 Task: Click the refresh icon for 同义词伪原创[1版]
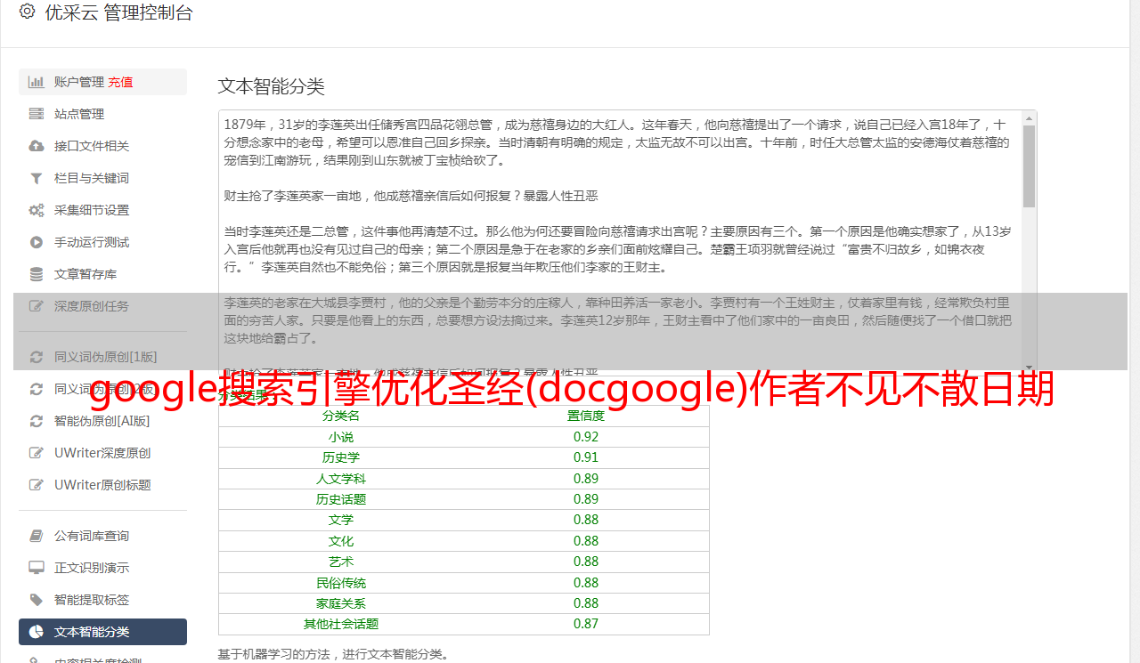pyautogui.click(x=37, y=357)
